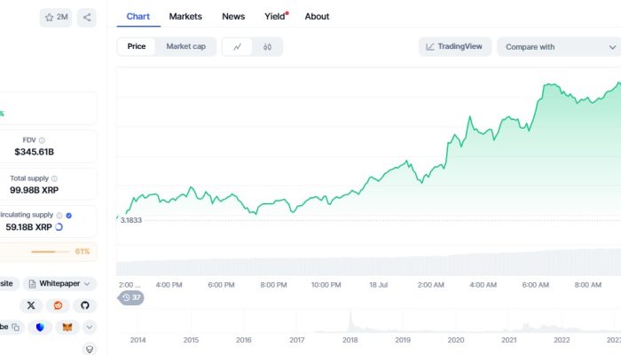Image resolution: width=621 pixels, height=355 pixels.
Task: Open the X (Twitter) social link
Action: click(x=32, y=305)
